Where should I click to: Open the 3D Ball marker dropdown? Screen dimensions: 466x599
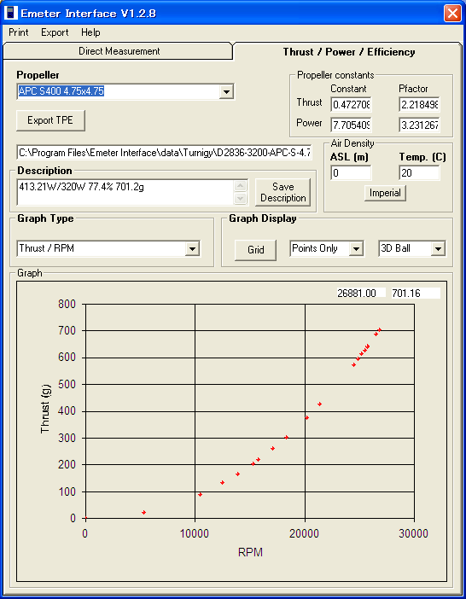pyautogui.click(x=438, y=248)
